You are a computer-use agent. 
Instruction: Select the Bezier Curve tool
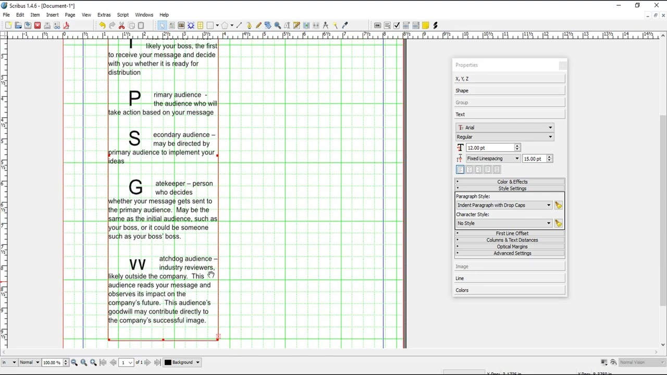point(249,26)
